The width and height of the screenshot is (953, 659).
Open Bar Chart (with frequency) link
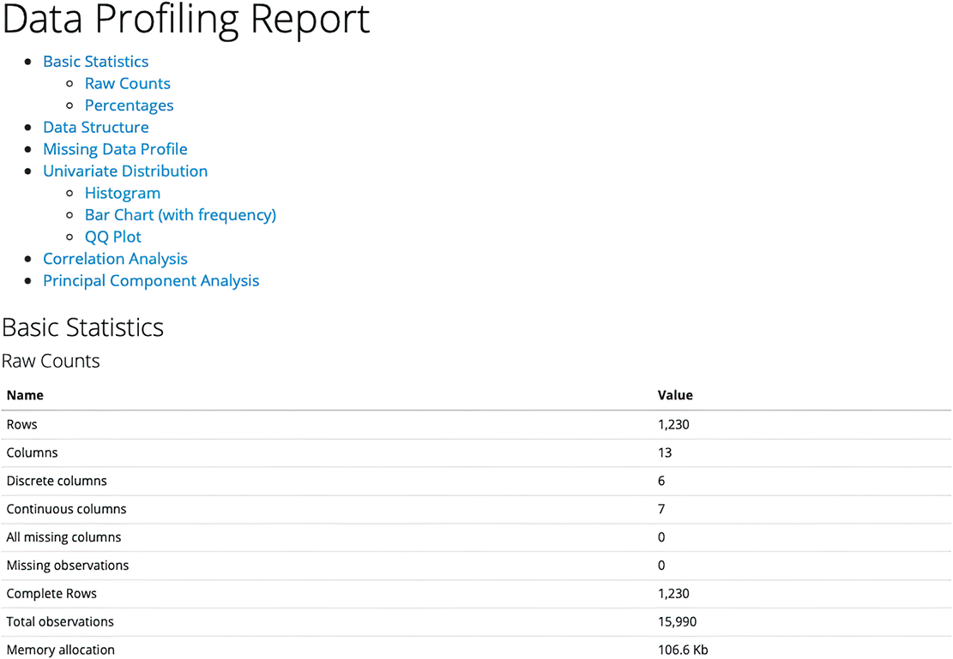coord(180,215)
